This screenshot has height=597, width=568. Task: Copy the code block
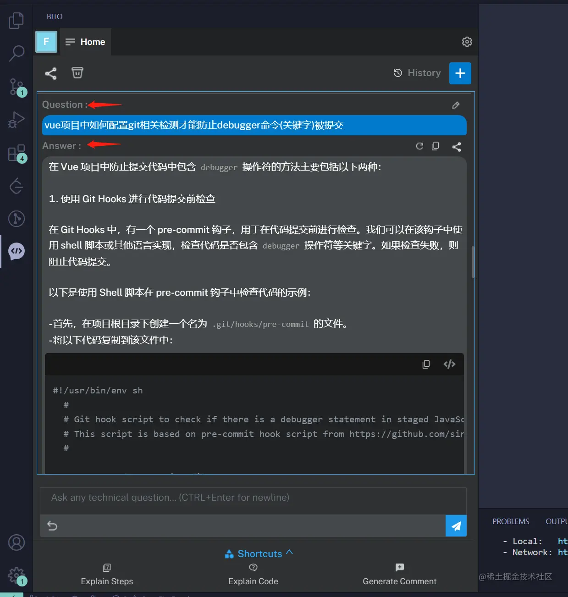click(426, 364)
